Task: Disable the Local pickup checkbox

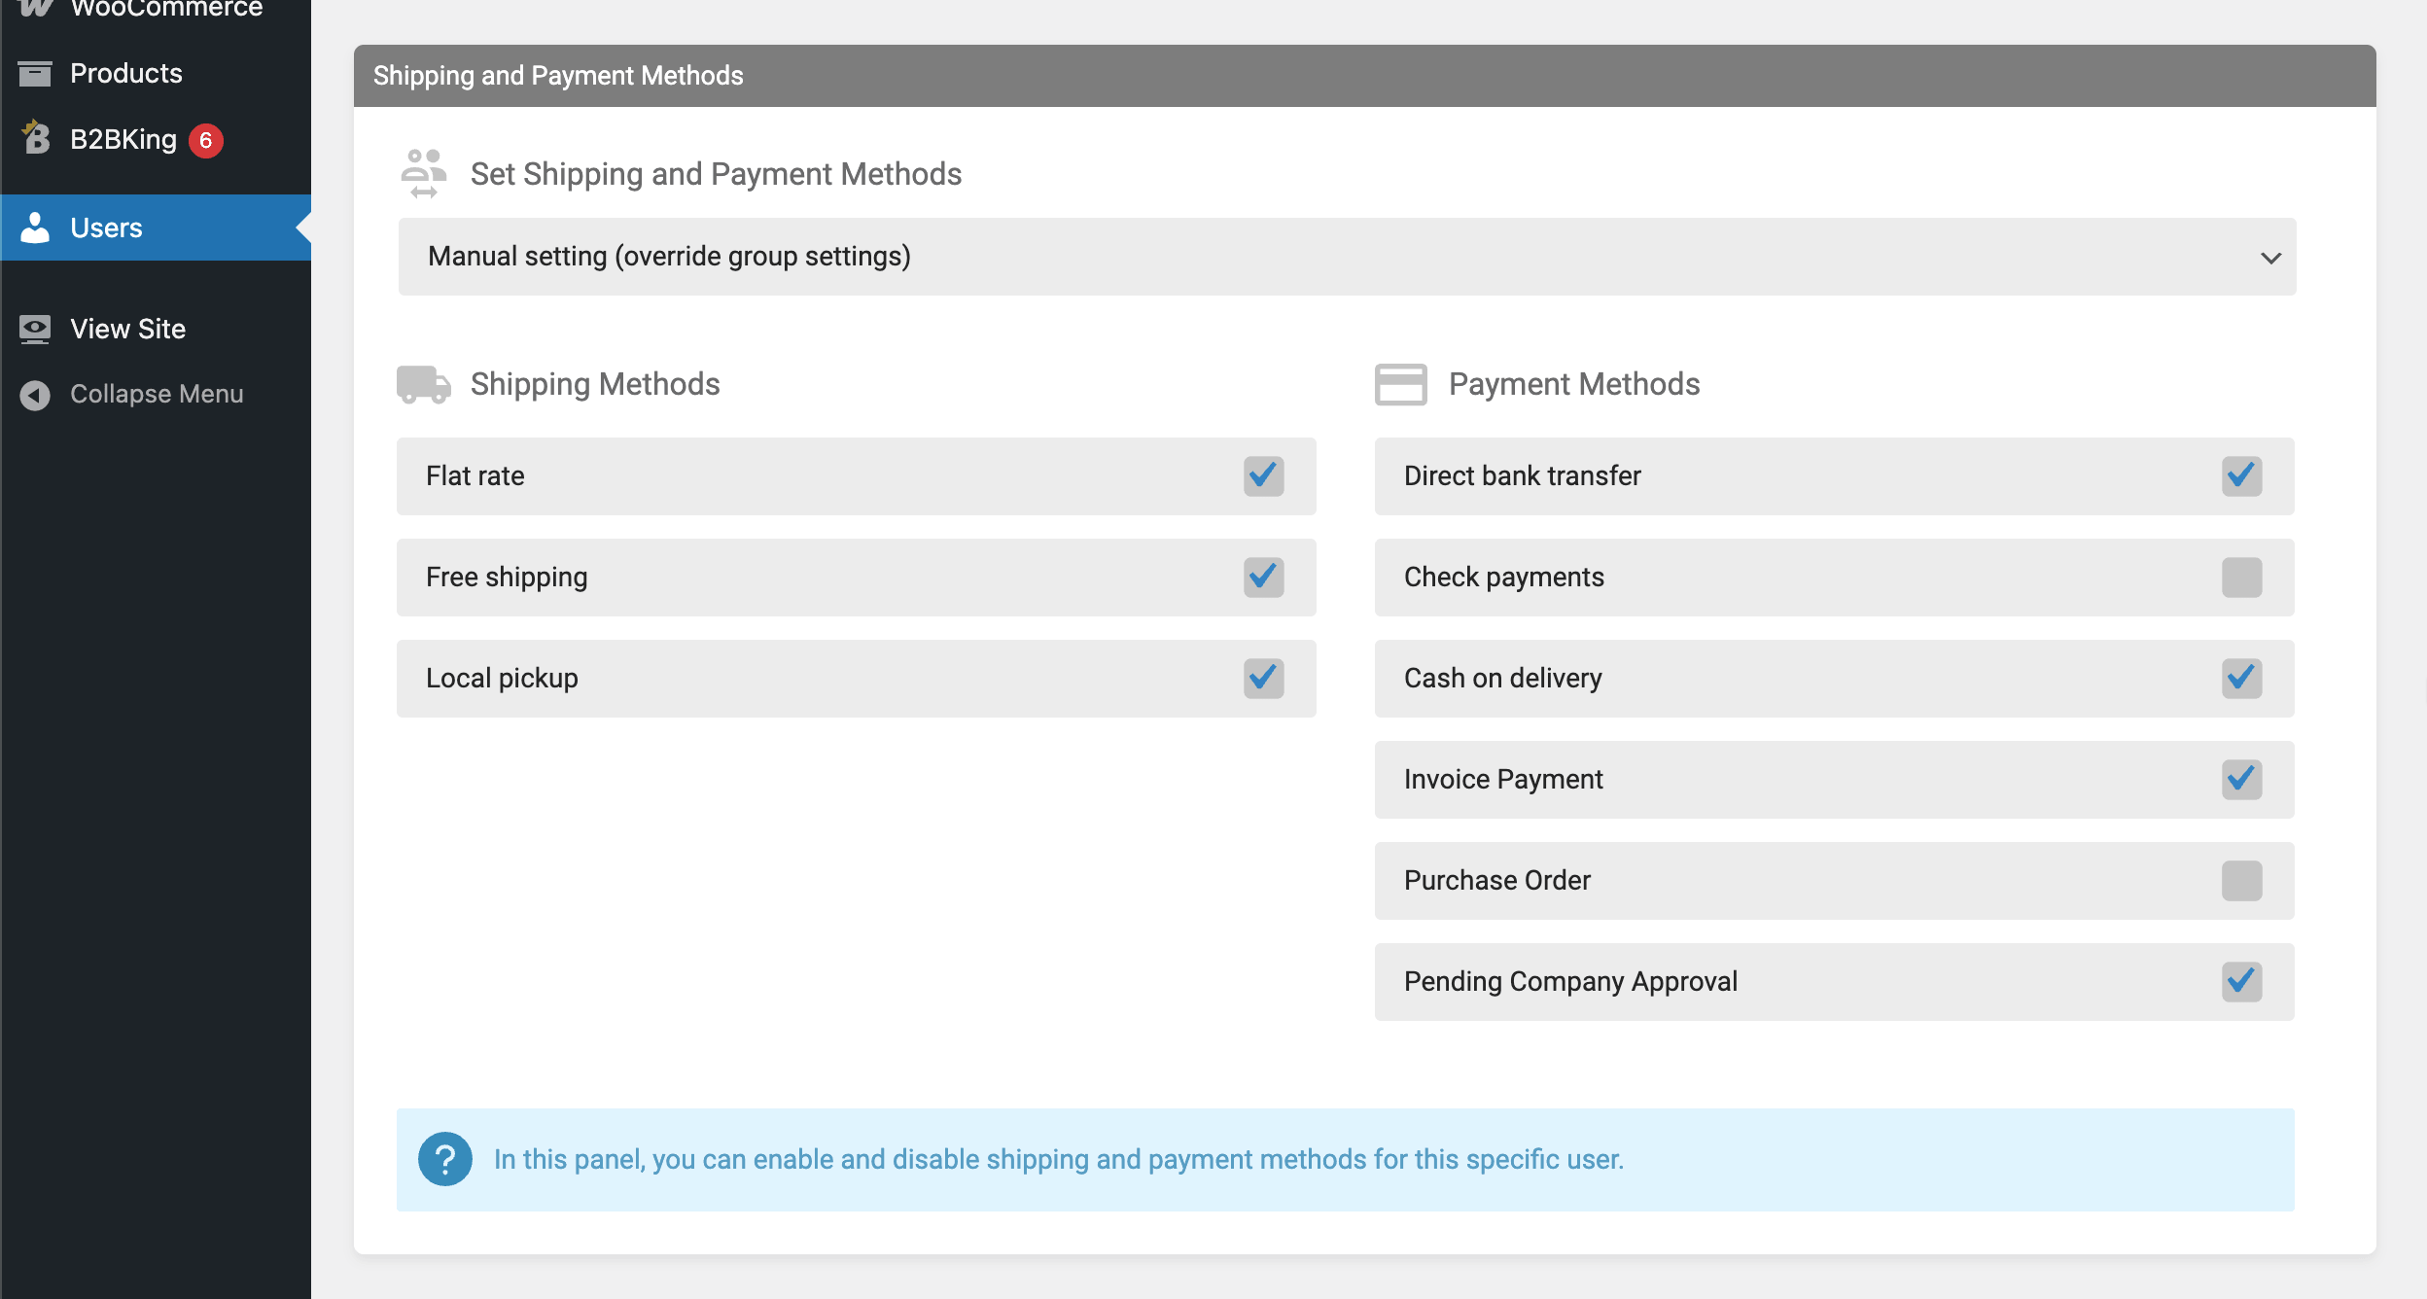Action: [x=1263, y=678]
